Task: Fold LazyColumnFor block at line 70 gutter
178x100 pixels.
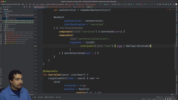Action: 42,78
